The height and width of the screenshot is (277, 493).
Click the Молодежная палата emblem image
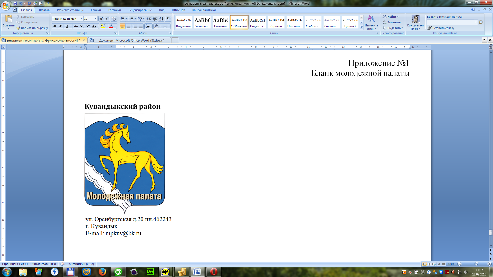coord(125,163)
